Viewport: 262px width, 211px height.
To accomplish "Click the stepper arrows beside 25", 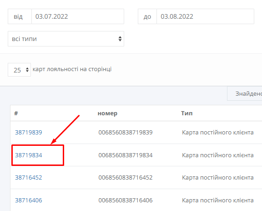I will [27, 70].
